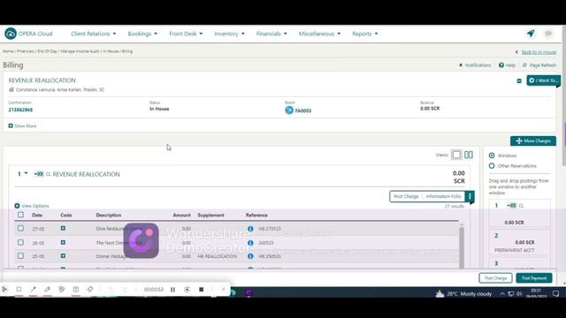The image size is (566, 318).
Task: Select window 1 CL card in side panel
Action: (x=519, y=214)
